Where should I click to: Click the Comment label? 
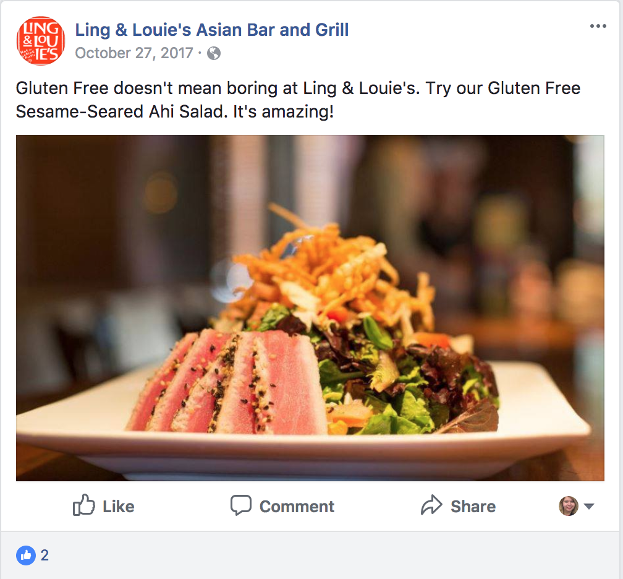[x=297, y=506]
